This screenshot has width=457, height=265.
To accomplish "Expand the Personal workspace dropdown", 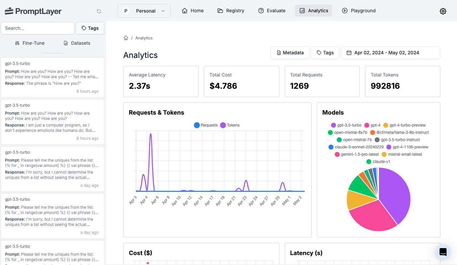I will pos(144,11).
